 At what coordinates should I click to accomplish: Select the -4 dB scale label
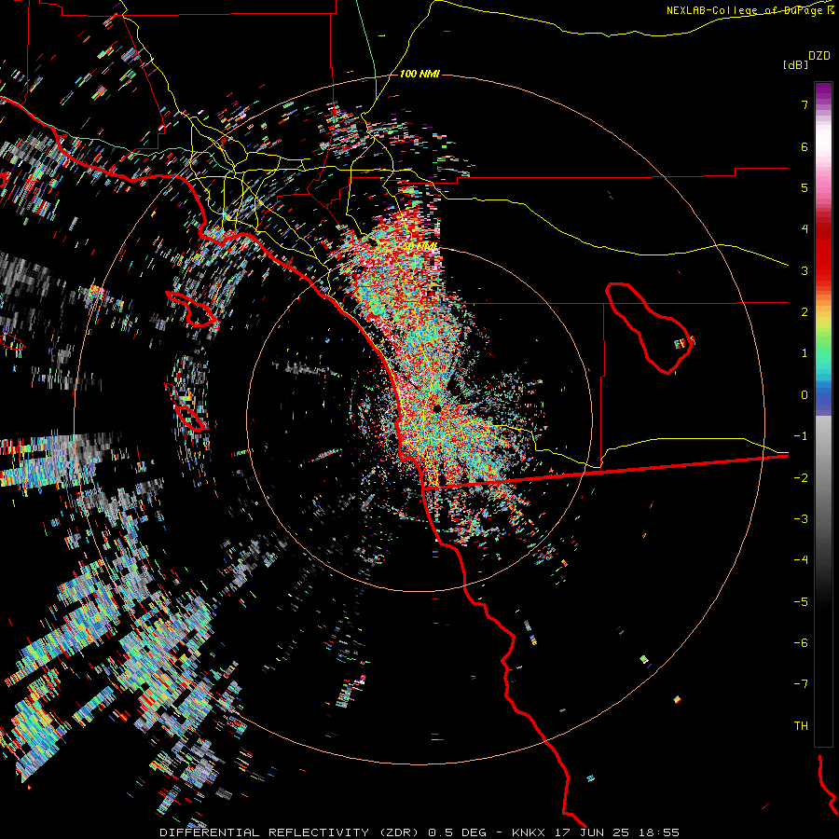coord(801,559)
